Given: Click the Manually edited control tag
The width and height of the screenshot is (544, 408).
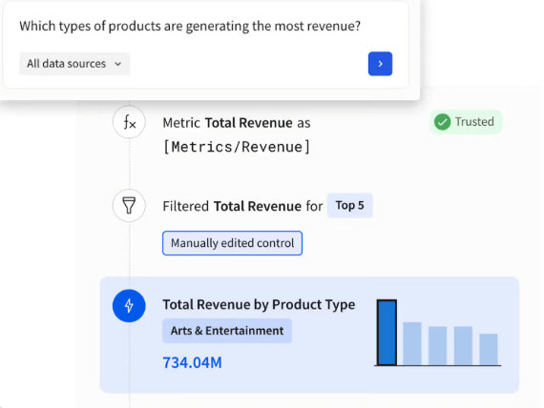Looking at the screenshot, I should tap(232, 243).
